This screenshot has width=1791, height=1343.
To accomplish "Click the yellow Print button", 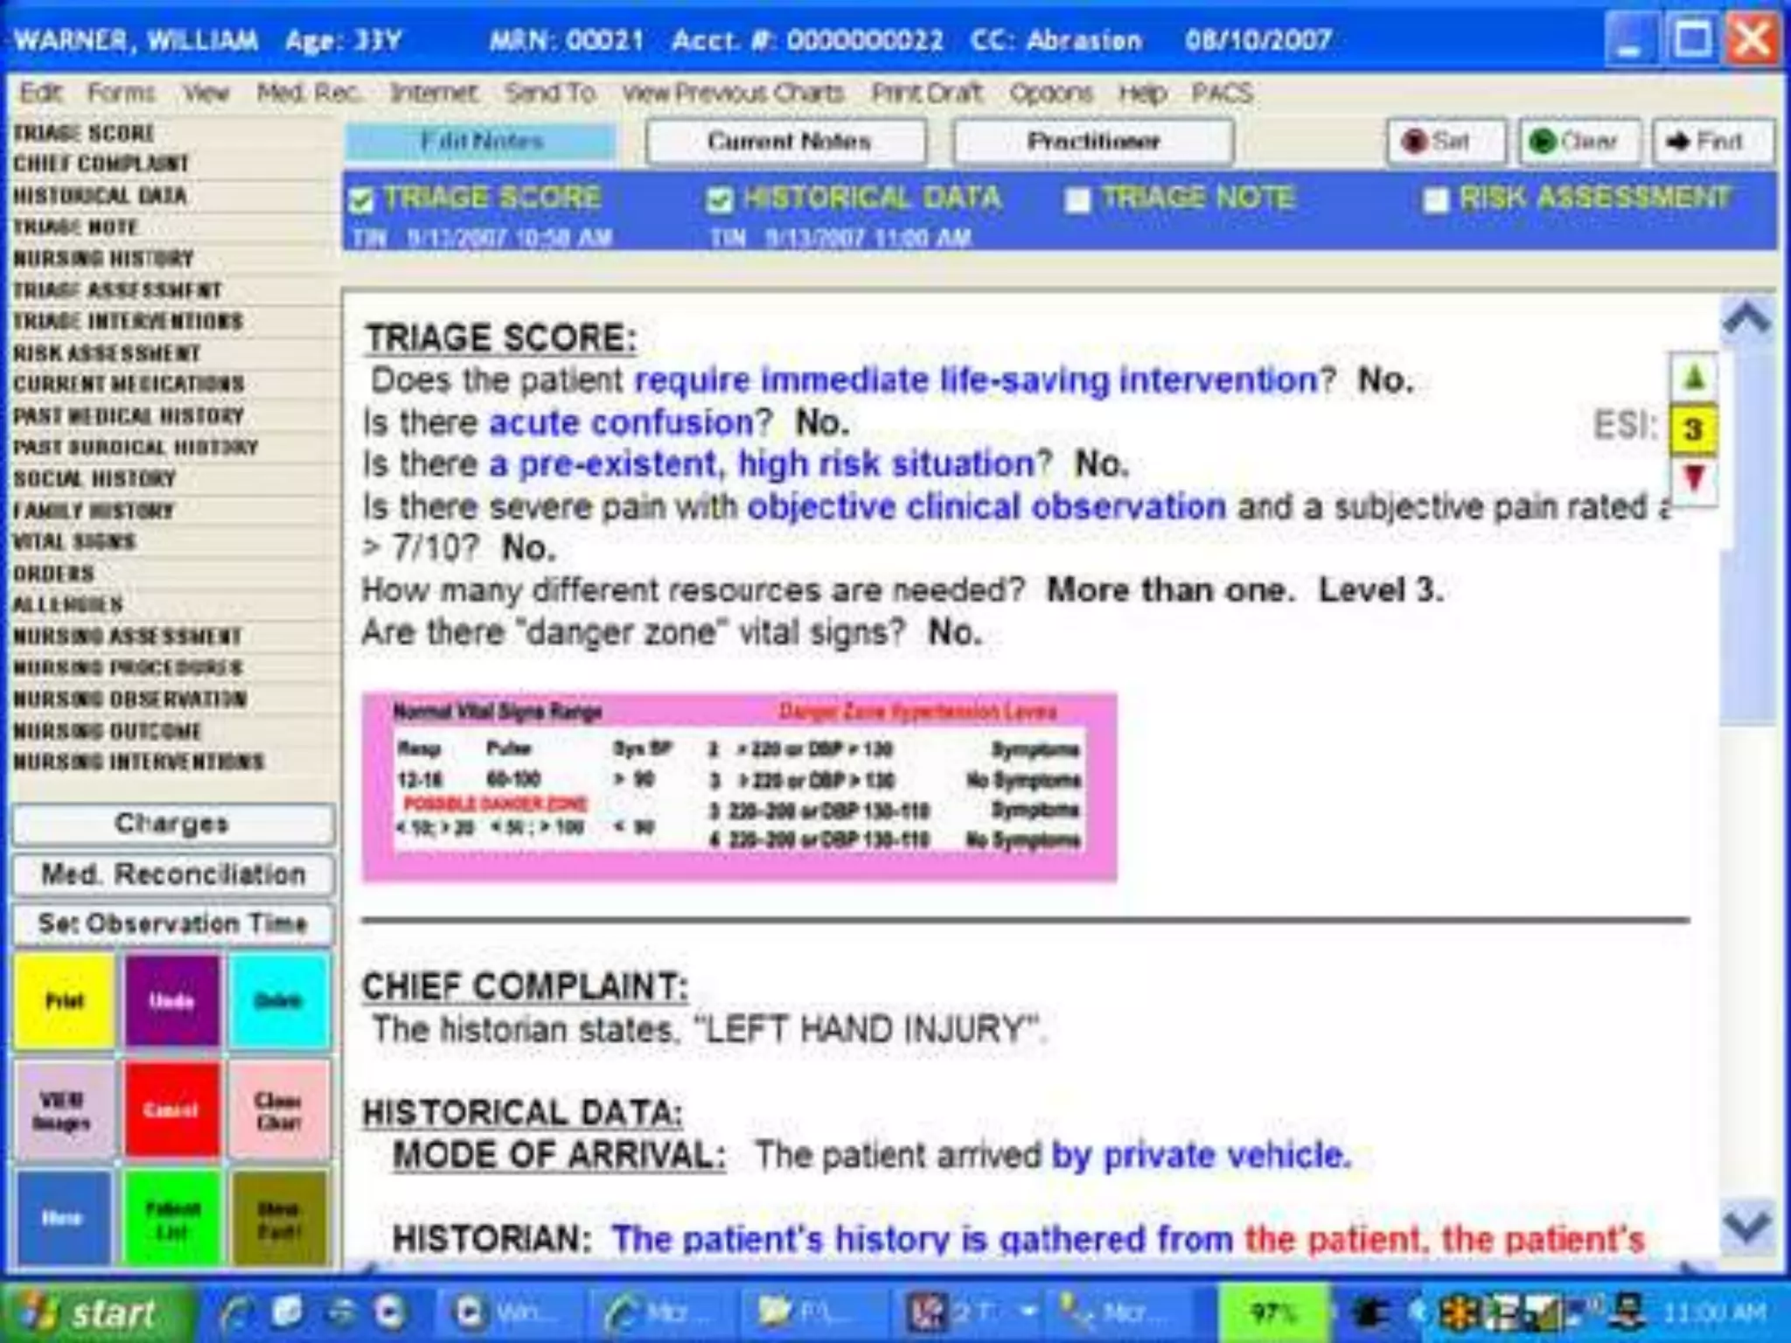I will coord(64,1000).
